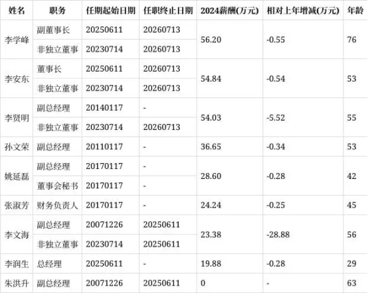Click the change value -28.88

[278, 235]
